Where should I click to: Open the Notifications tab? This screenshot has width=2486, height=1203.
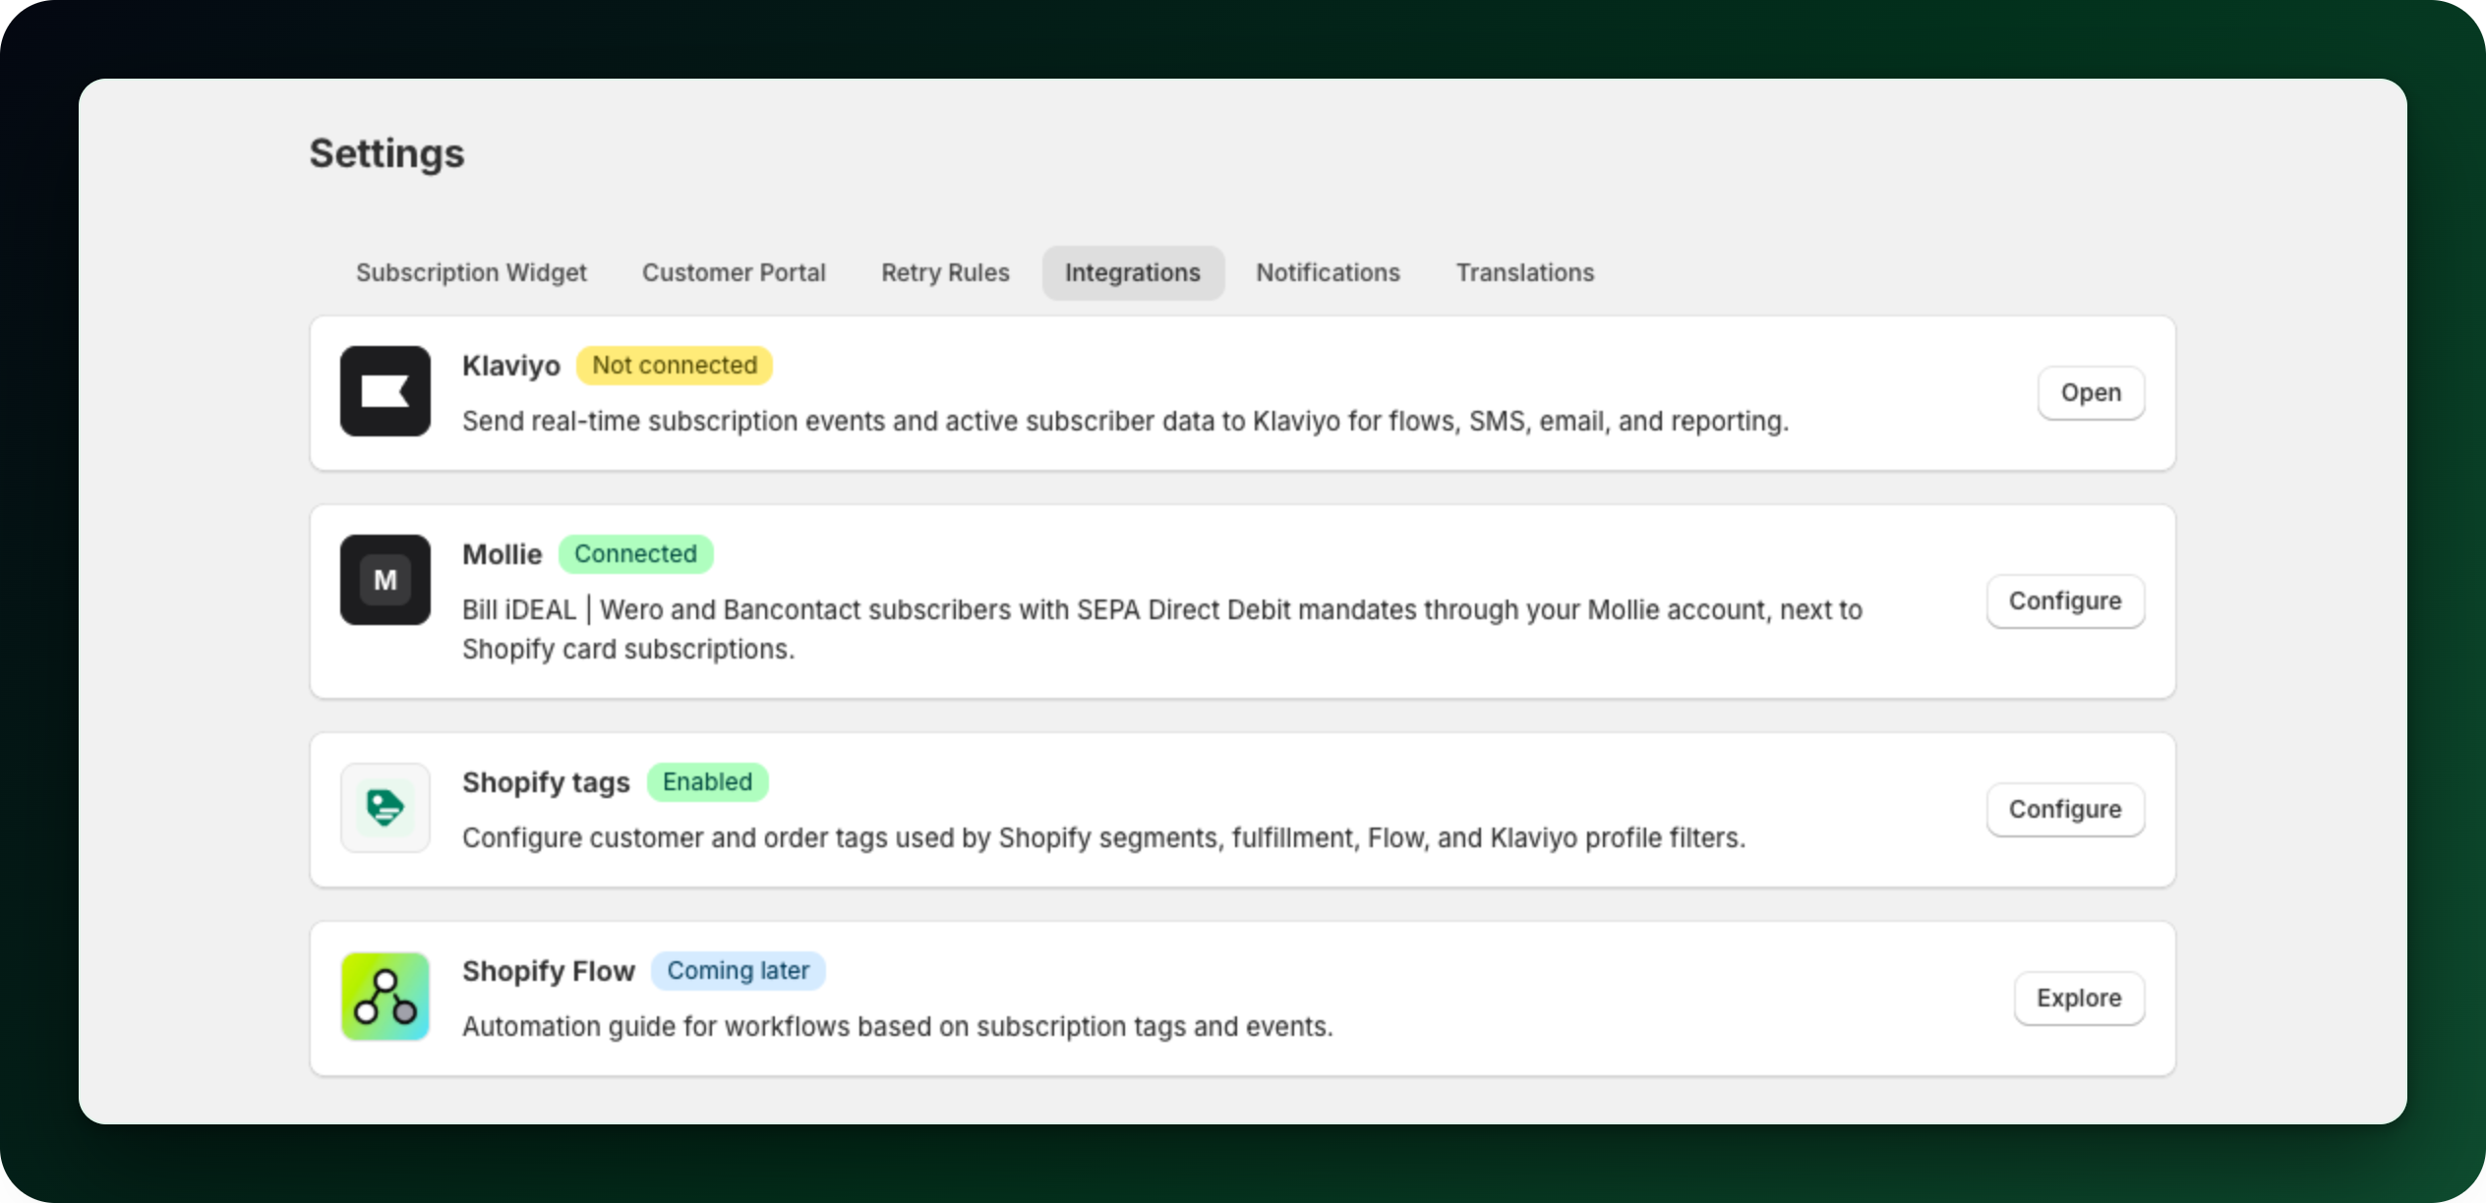point(1328,272)
